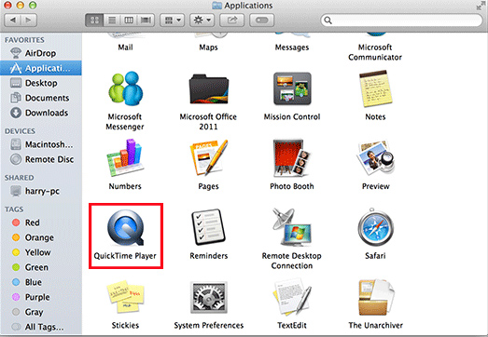Open the QuickTime Player application icon
The height and width of the screenshot is (337, 488).
(125, 228)
